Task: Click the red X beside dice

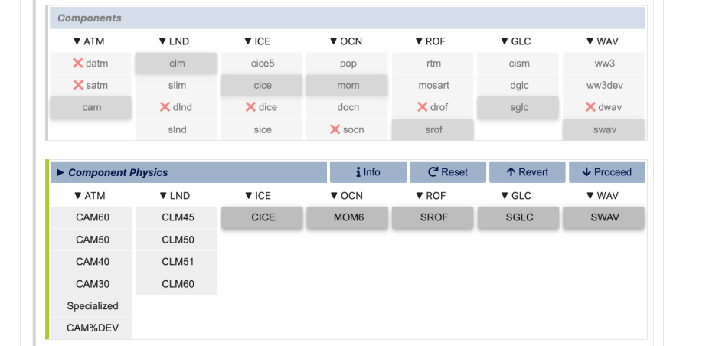Action: pyautogui.click(x=250, y=108)
